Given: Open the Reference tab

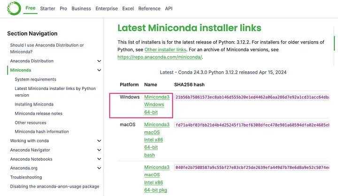Looking at the screenshot, I should point(149,8).
